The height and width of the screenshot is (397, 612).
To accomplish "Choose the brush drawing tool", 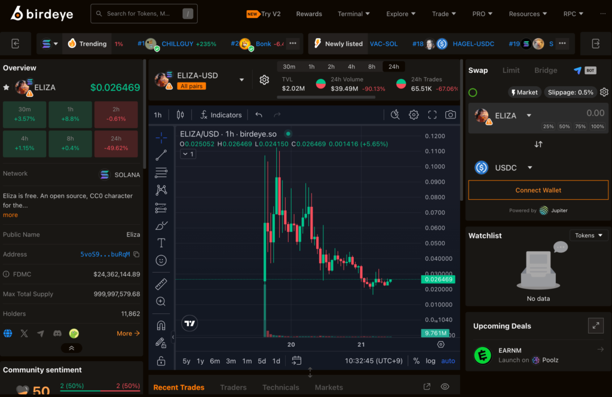I will 161,225.
